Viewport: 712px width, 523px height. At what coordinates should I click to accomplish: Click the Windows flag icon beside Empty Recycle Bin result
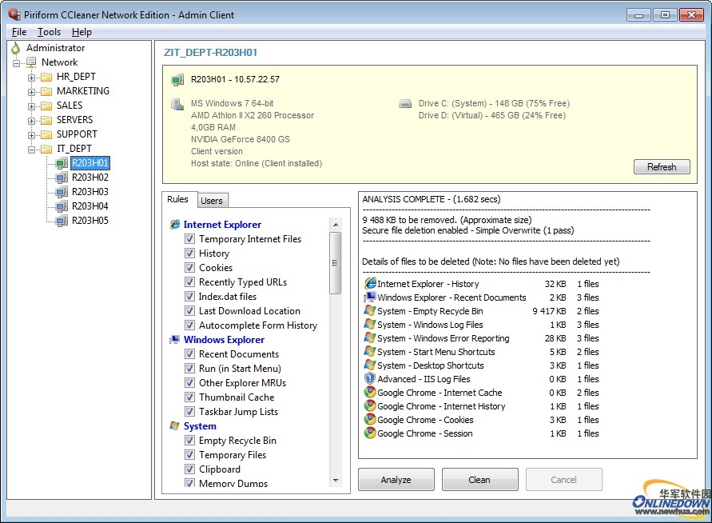[x=370, y=311]
